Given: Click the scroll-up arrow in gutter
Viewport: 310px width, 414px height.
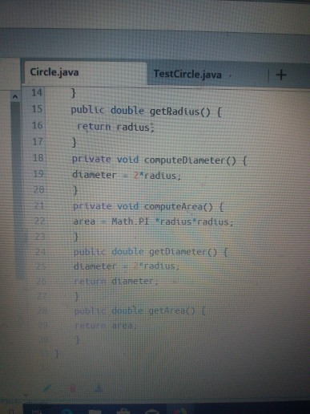Looking at the screenshot, I should coord(15,96).
